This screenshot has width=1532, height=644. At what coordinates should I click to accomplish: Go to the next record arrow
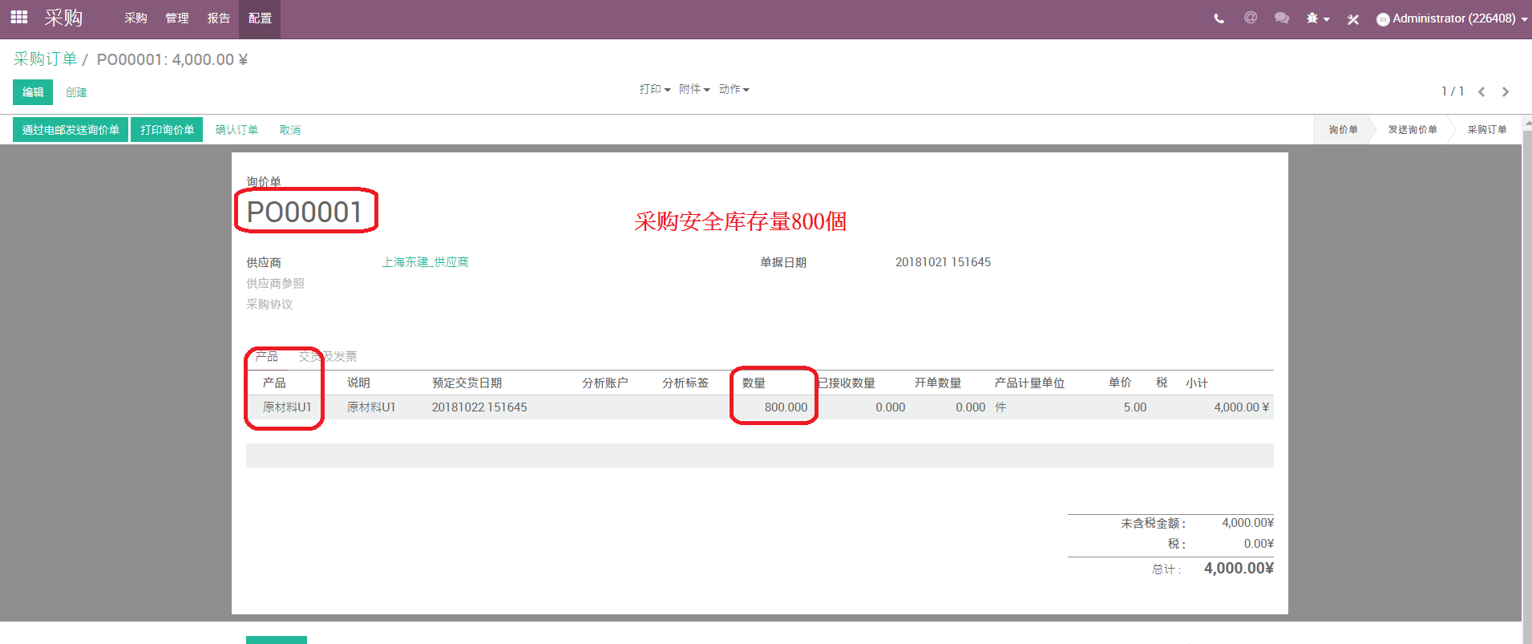point(1506,91)
